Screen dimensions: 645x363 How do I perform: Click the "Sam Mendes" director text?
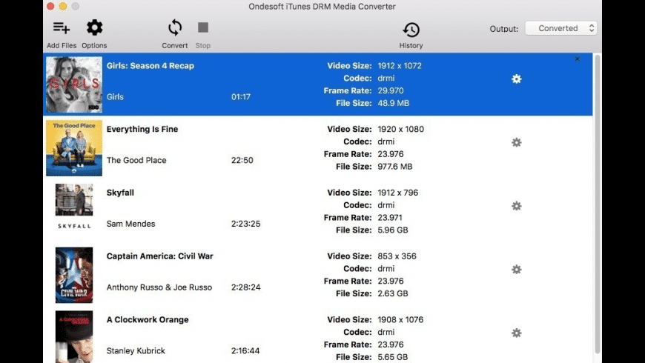(x=130, y=224)
